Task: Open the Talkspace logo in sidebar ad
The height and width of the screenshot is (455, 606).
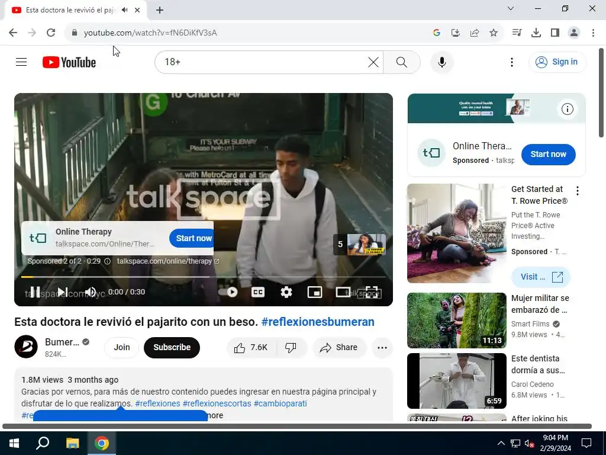Action: pos(431,152)
